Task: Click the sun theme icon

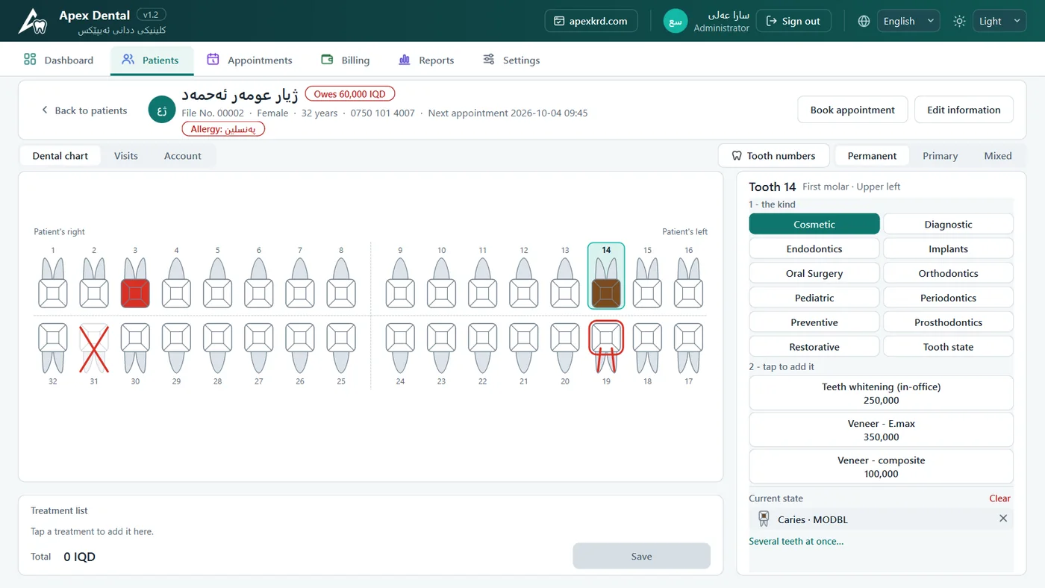Action: coord(959,21)
